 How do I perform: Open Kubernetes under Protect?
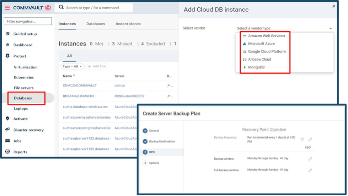[x=24, y=77]
